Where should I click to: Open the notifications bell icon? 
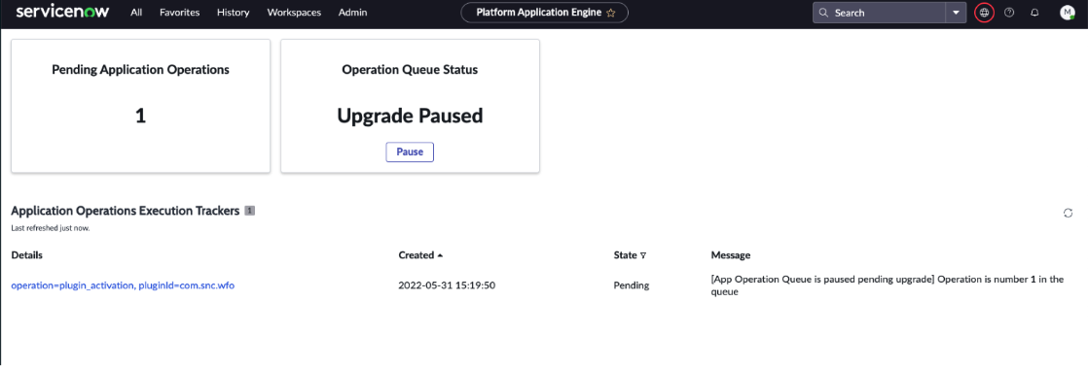coord(1034,13)
